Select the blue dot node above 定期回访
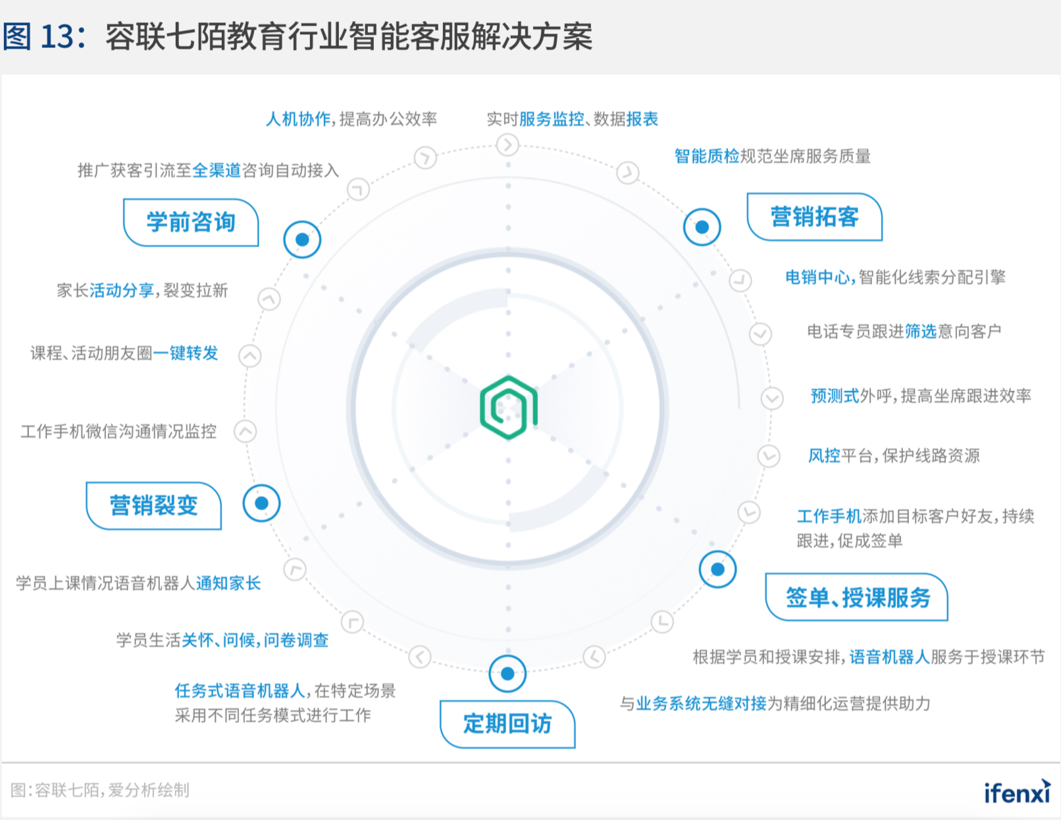Viewport: 1061px width, 820px height. (x=507, y=673)
